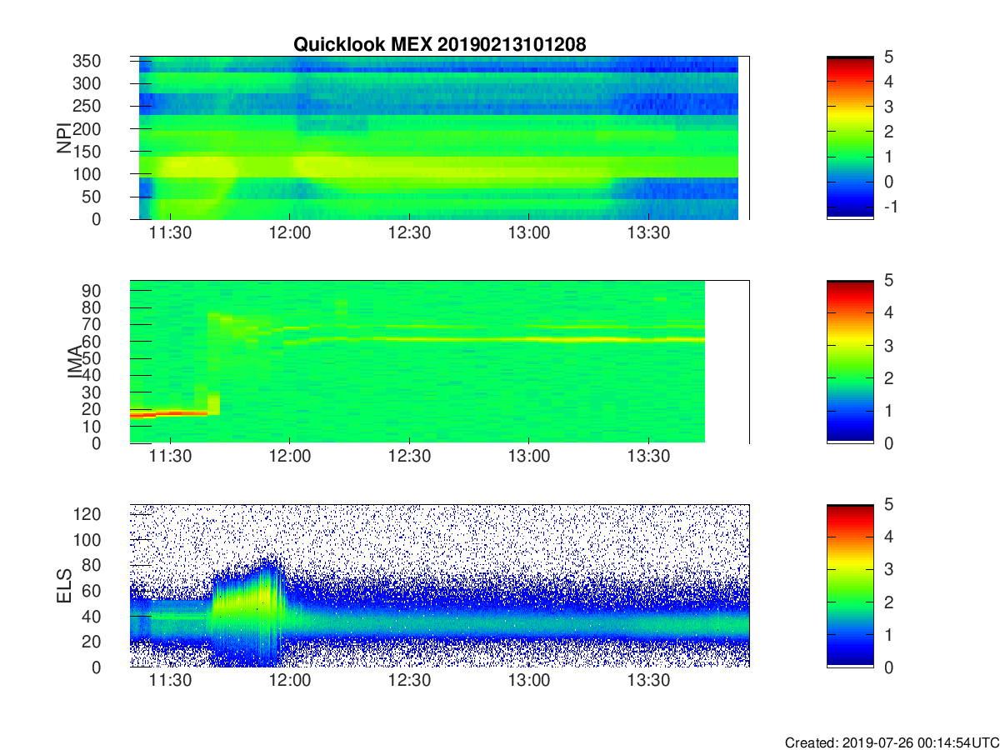Click the ELS spectrogram plot area
The height and width of the screenshot is (750, 1000).
tap(440, 586)
